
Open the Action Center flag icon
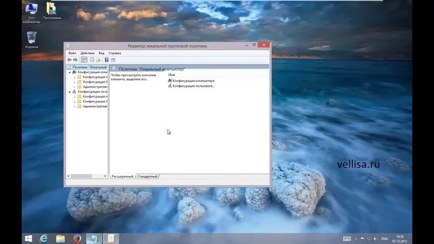(x=362, y=239)
